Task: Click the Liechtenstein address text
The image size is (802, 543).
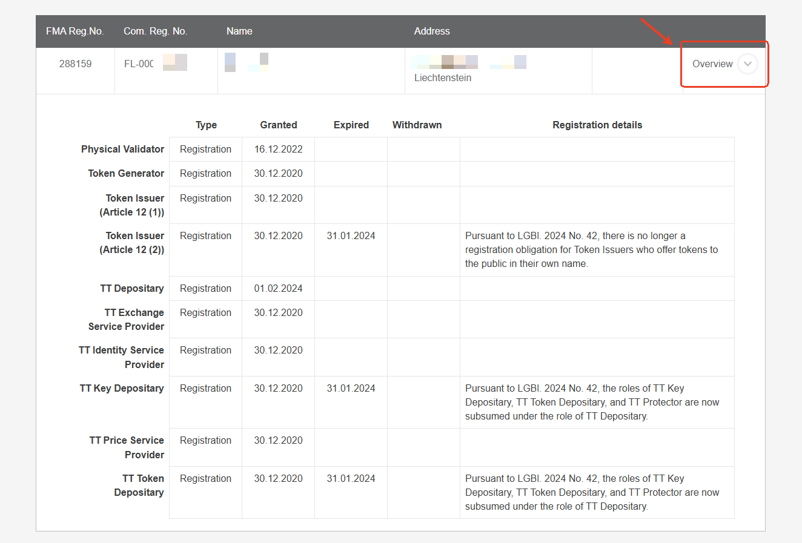Action: coord(442,78)
